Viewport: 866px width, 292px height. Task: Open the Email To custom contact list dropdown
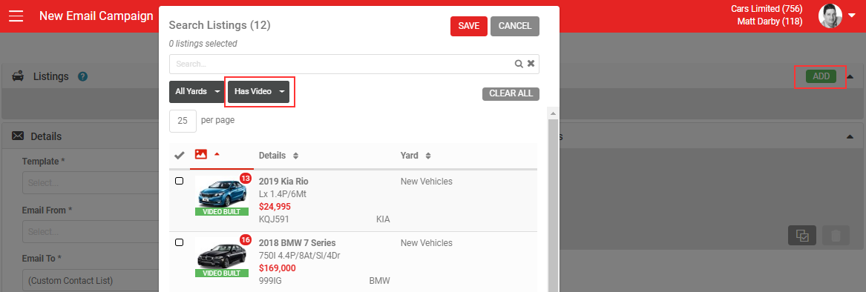pyautogui.click(x=91, y=280)
